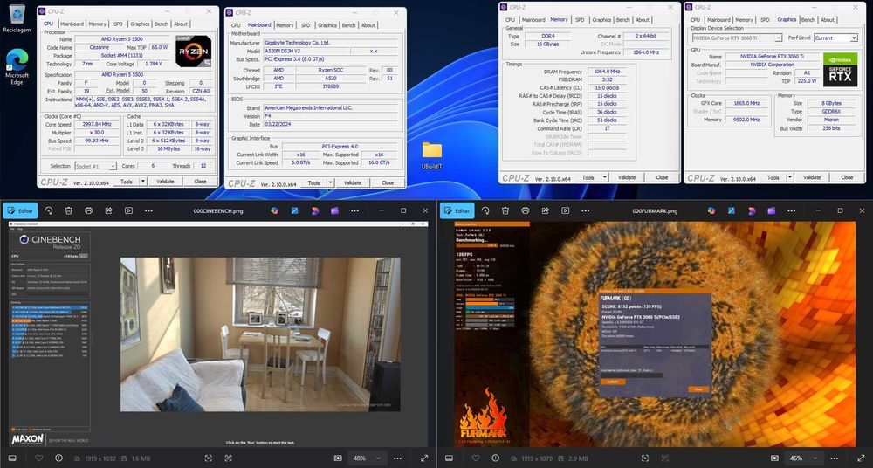This screenshot has height=468, width=873.
Task: Share the 000FURMARK.png image
Action: point(546,210)
